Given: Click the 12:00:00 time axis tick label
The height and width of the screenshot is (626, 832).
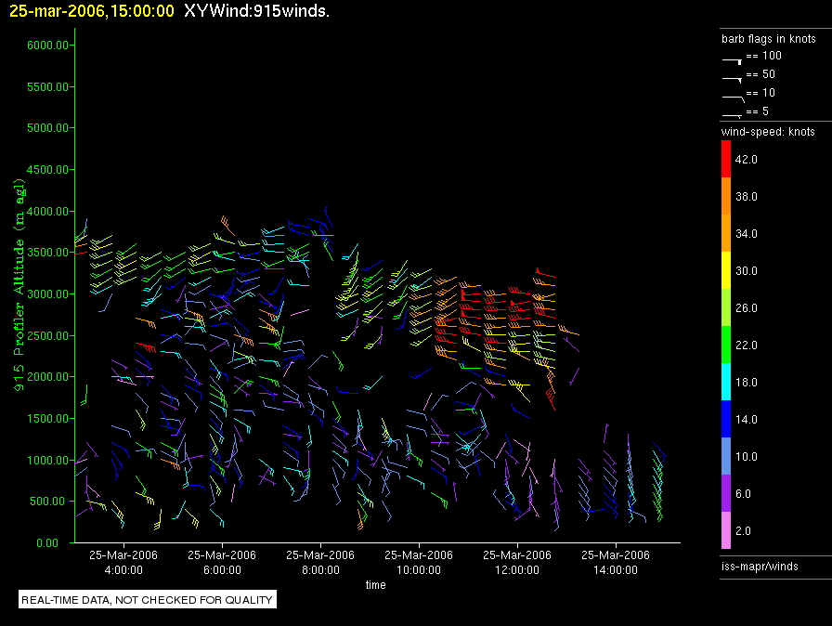Looking at the screenshot, I should point(517,562).
